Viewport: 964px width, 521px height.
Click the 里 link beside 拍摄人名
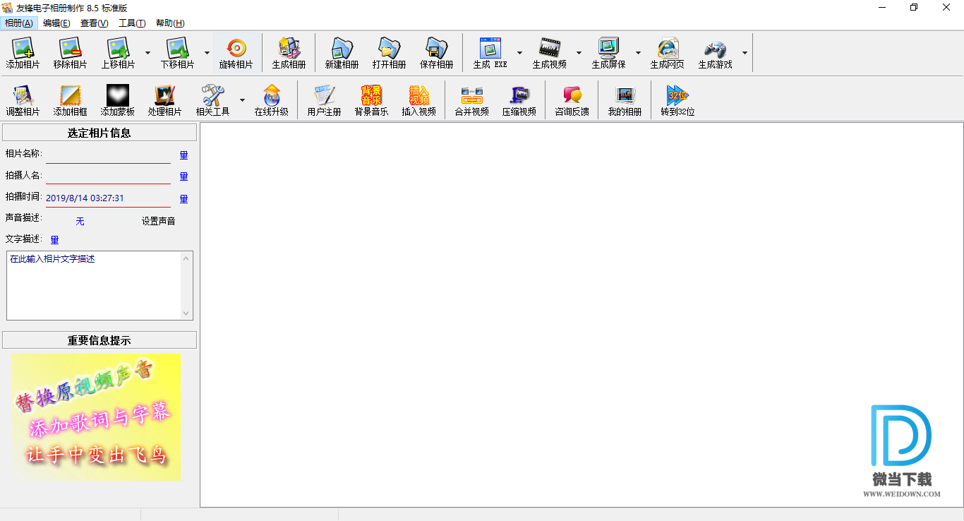click(x=183, y=176)
